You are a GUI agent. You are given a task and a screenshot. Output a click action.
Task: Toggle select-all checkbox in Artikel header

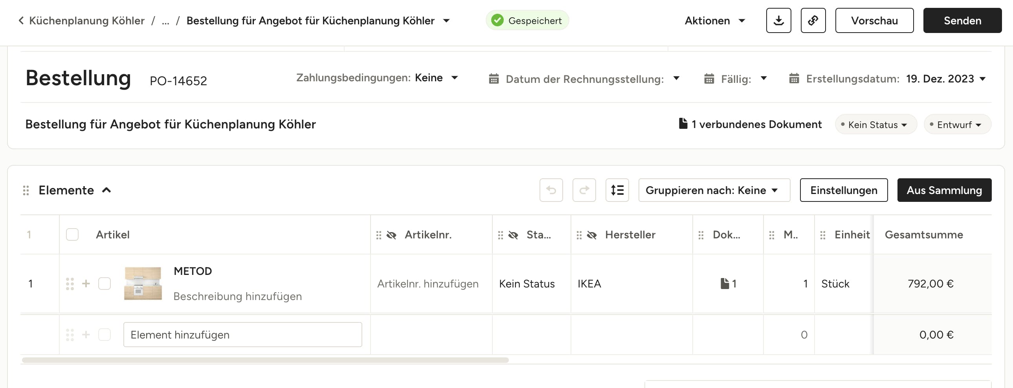click(72, 235)
